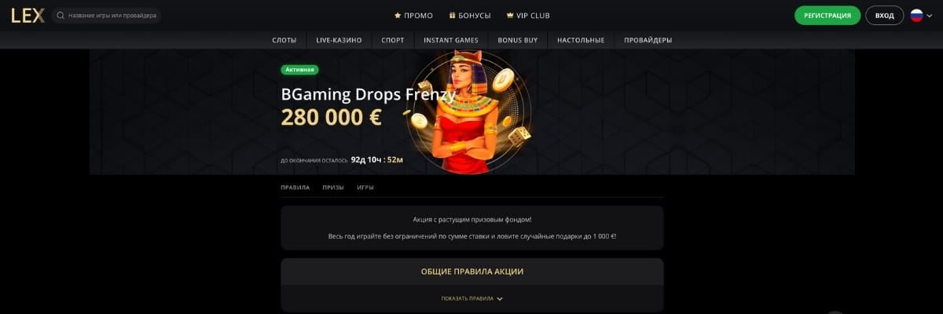Click the Russian flag language icon
Image resolution: width=943 pixels, height=314 pixels.
coord(916,15)
